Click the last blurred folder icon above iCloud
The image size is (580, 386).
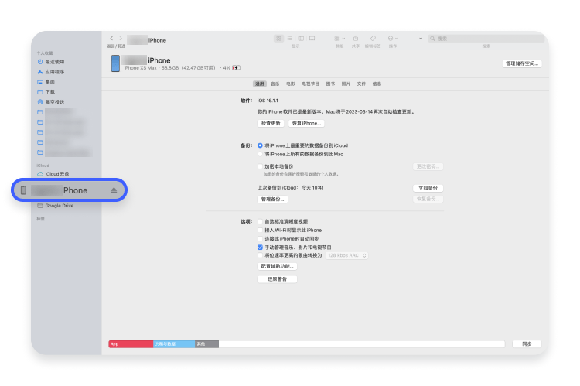click(40, 152)
